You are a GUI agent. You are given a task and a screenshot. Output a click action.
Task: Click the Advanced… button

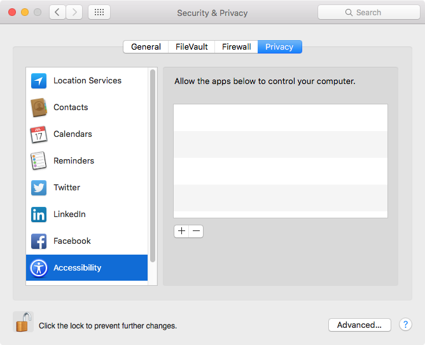click(x=359, y=325)
